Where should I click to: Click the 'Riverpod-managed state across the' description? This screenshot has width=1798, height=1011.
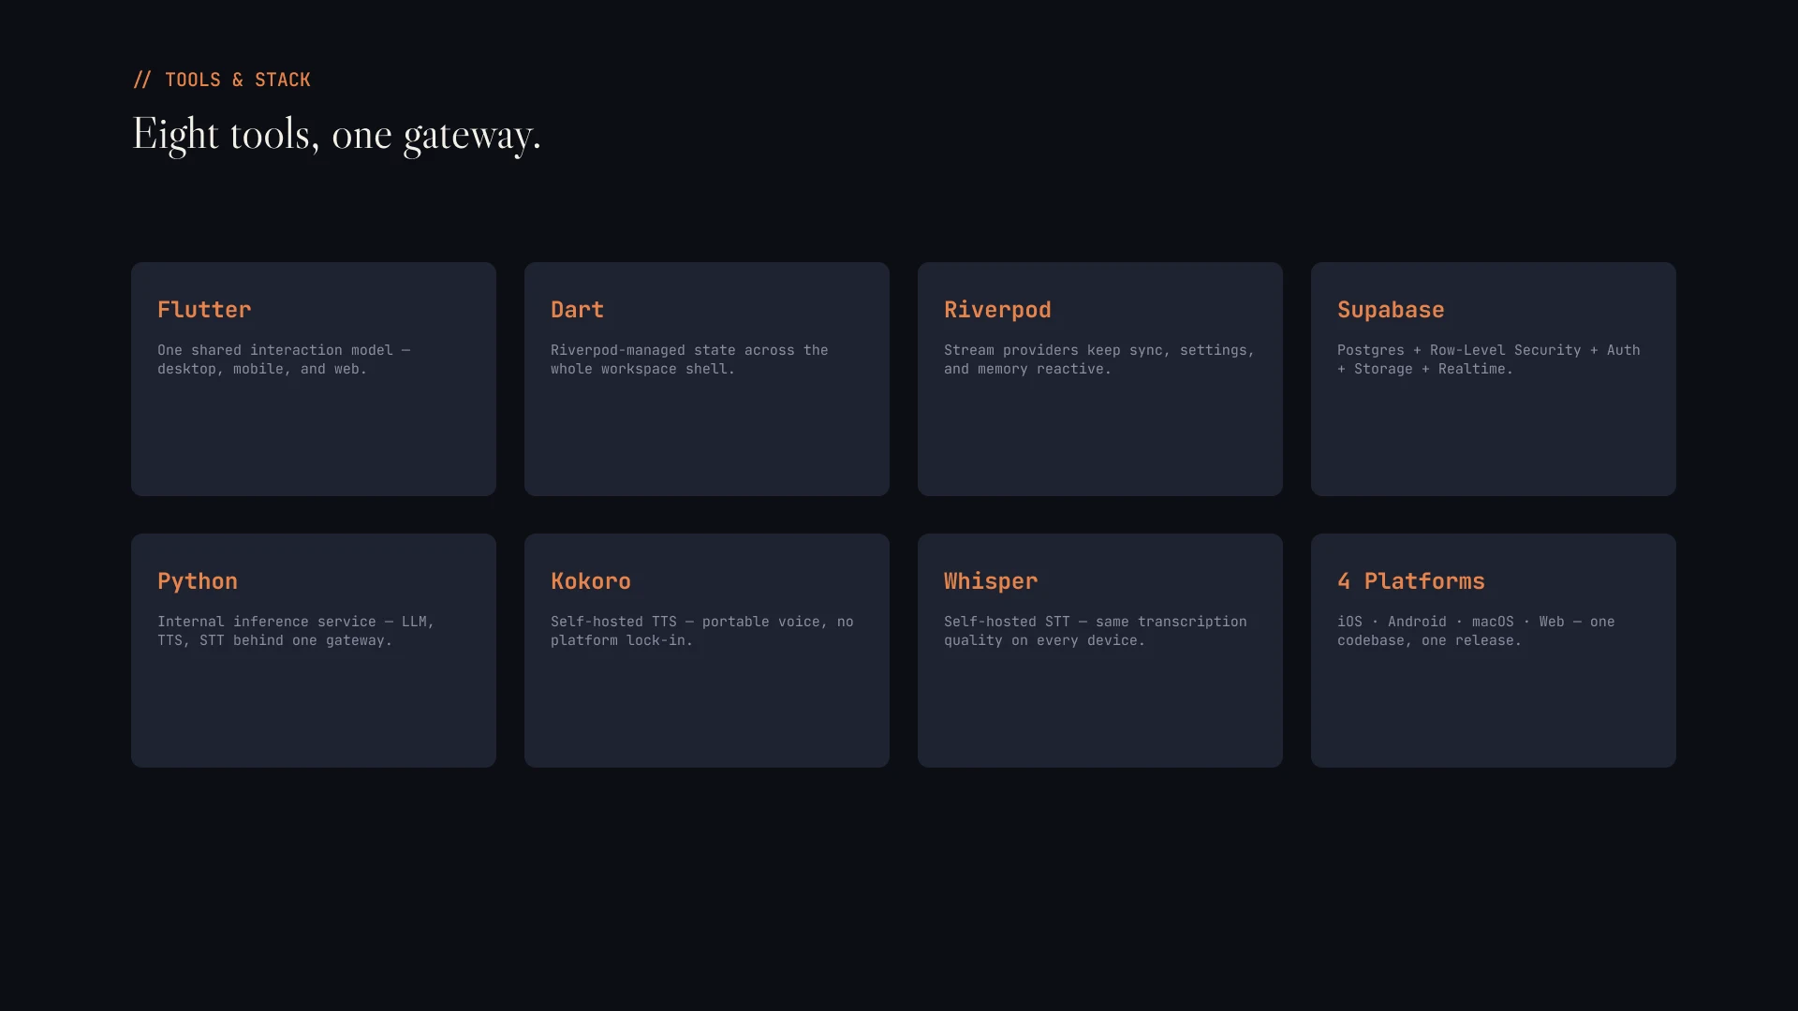(x=689, y=359)
